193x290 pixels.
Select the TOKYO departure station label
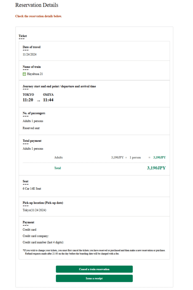coord(28,94)
